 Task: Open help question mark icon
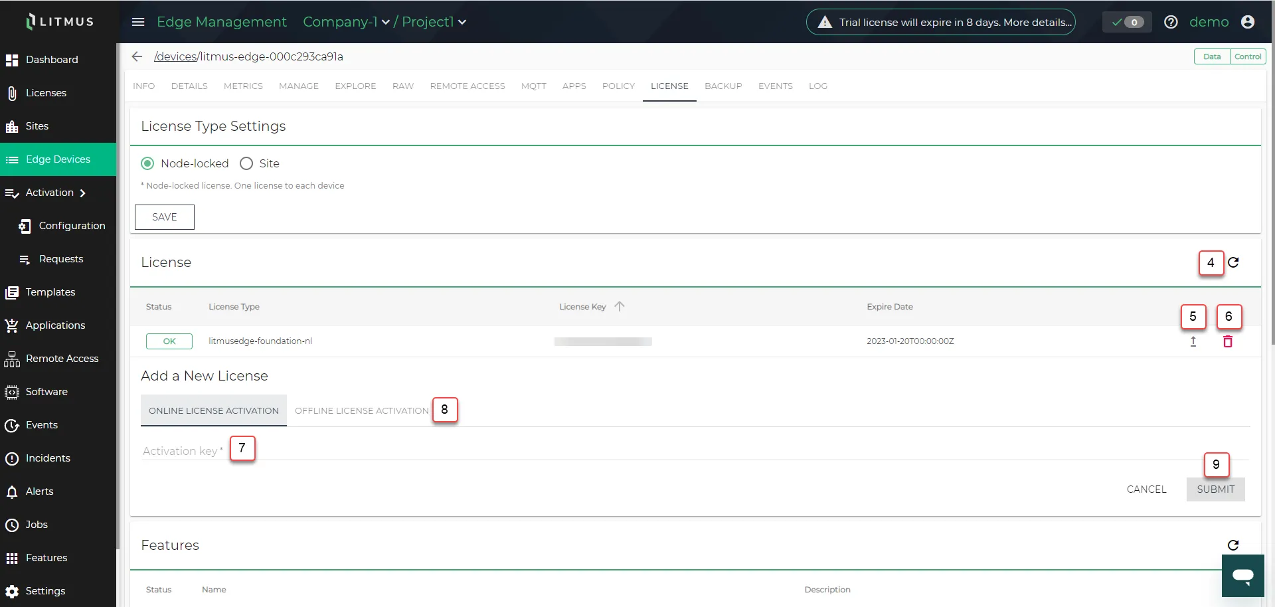point(1171,22)
